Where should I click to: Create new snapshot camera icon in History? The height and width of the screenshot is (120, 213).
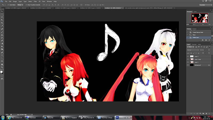tap(206, 40)
